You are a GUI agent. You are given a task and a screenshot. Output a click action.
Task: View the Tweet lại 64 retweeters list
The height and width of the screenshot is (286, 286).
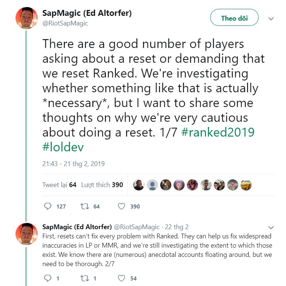[x=59, y=185]
